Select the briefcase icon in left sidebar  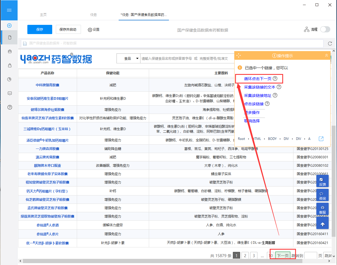tap(10, 51)
